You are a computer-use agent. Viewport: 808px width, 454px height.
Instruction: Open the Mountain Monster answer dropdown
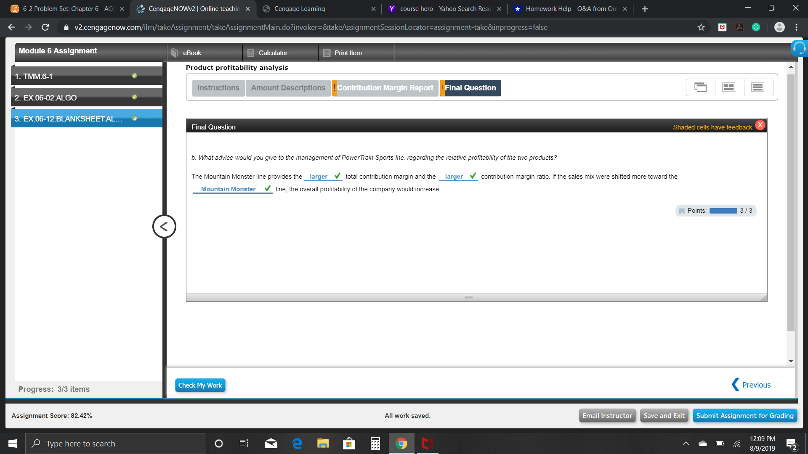(228, 189)
